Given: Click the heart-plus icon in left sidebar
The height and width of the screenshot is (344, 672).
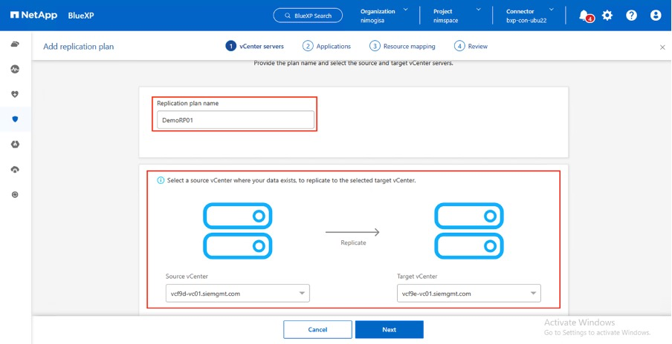Looking at the screenshot, I should [x=15, y=94].
